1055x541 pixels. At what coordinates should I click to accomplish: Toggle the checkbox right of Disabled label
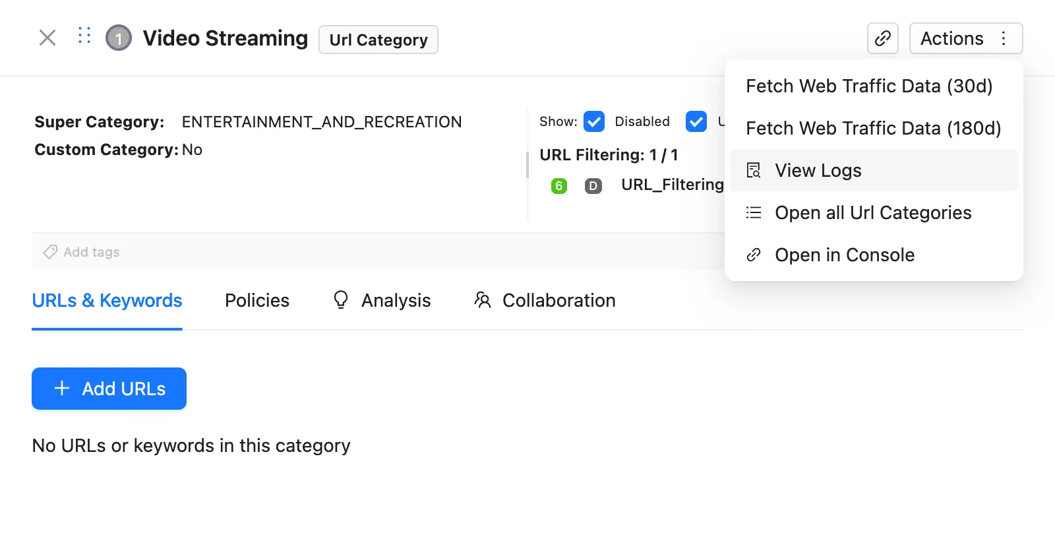[696, 121]
